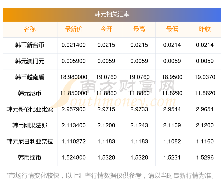Select latest price 18.980000
Image resolution: width=224 pixels, height=184 pixels.
click(74, 77)
